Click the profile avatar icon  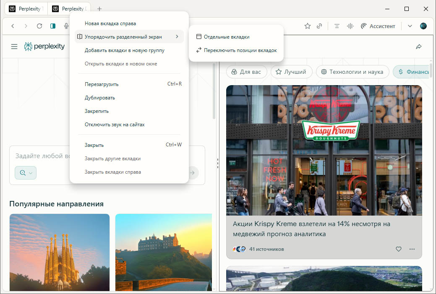coord(423,26)
